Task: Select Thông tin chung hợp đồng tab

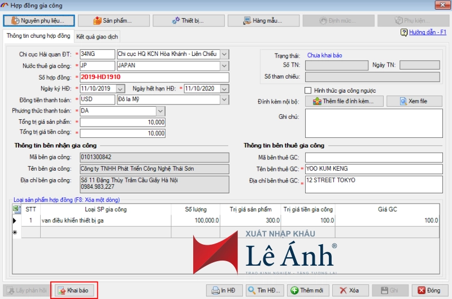Action: (38, 36)
